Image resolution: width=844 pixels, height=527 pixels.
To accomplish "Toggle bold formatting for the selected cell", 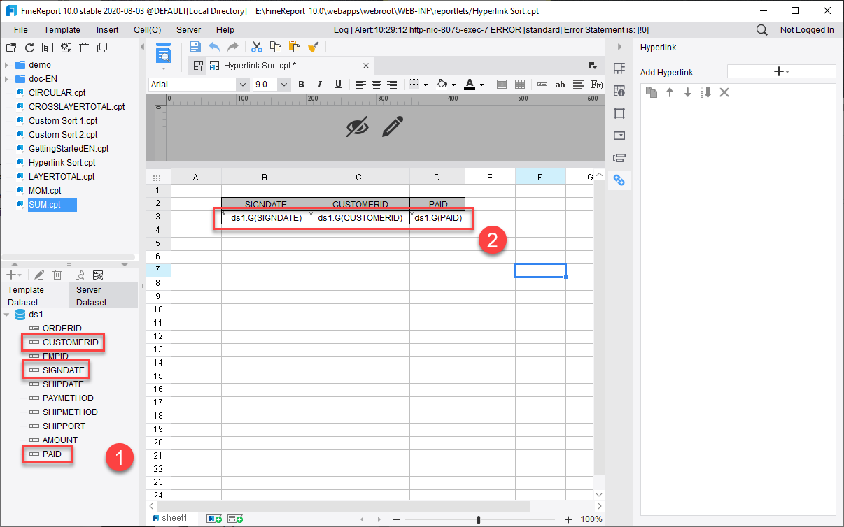I will (300, 84).
